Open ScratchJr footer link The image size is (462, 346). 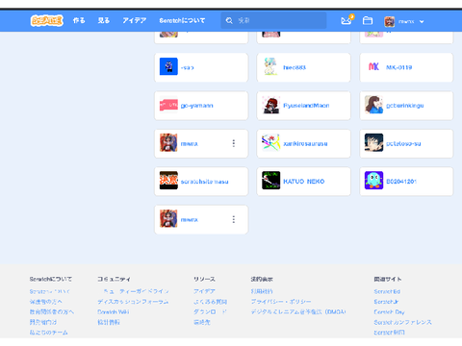click(x=386, y=302)
